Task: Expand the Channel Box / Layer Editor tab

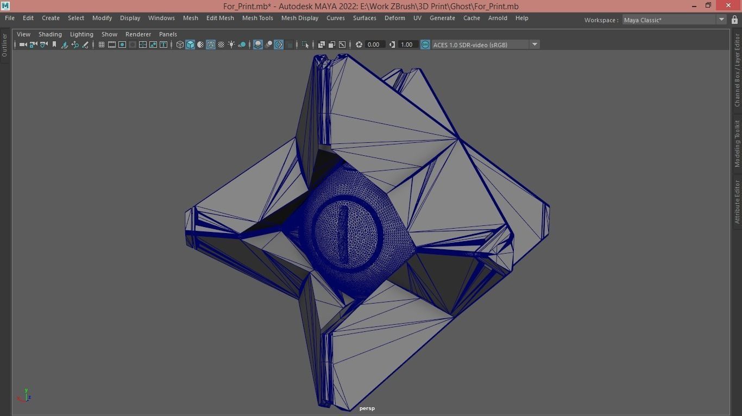Action: tap(737, 71)
